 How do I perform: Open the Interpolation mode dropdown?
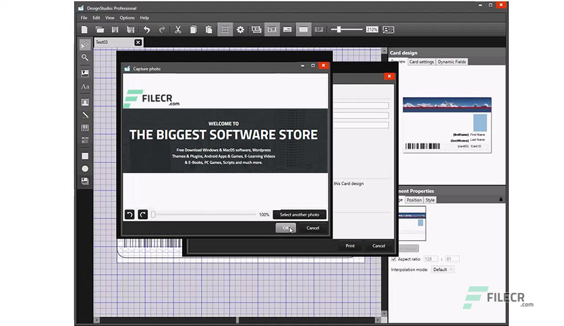click(x=443, y=269)
